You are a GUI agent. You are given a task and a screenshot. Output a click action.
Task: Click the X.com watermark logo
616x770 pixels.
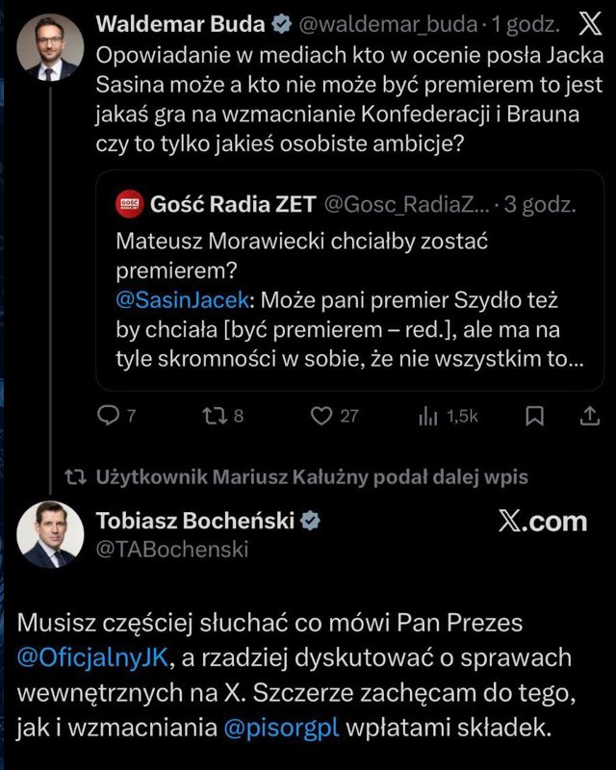(x=542, y=522)
